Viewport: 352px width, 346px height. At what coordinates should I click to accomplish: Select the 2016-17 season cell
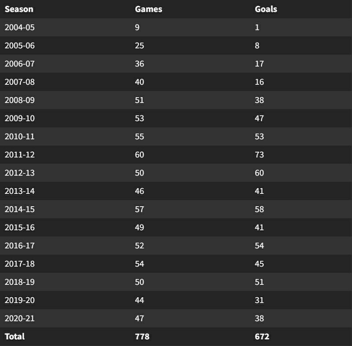pyautogui.click(x=19, y=246)
